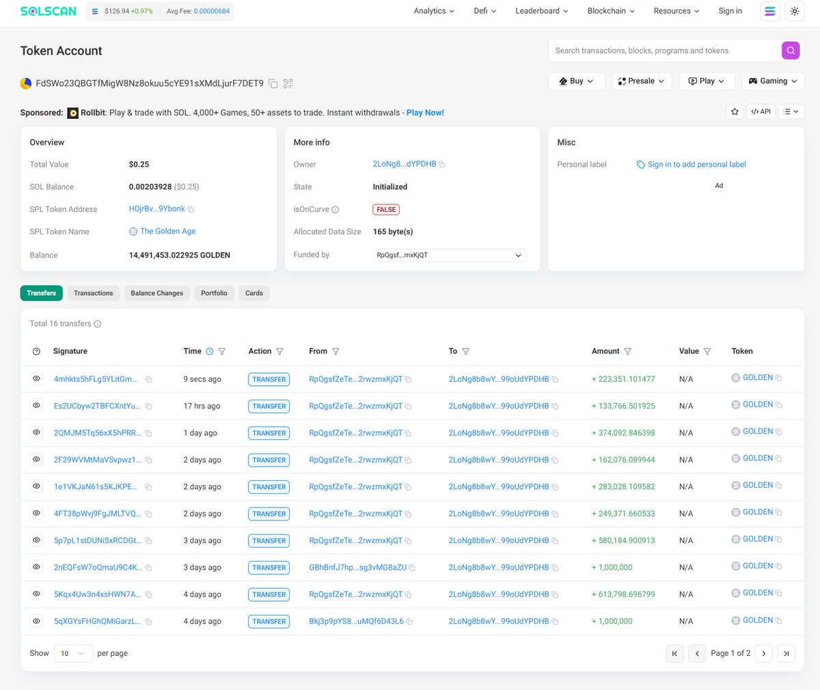The image size is (820, 690).
Task: Click the isOnCurve info icon
Action: pos(335,210)
